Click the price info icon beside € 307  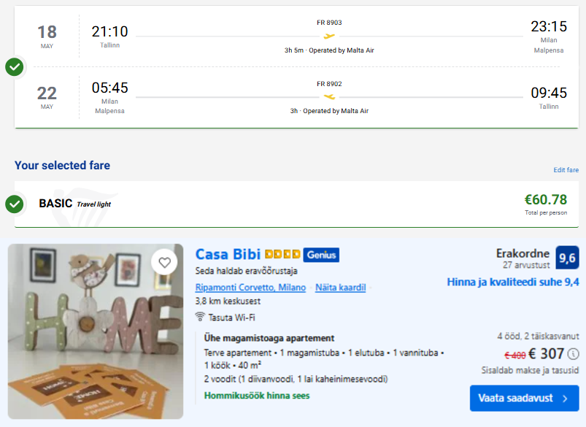tap(574, 354)
